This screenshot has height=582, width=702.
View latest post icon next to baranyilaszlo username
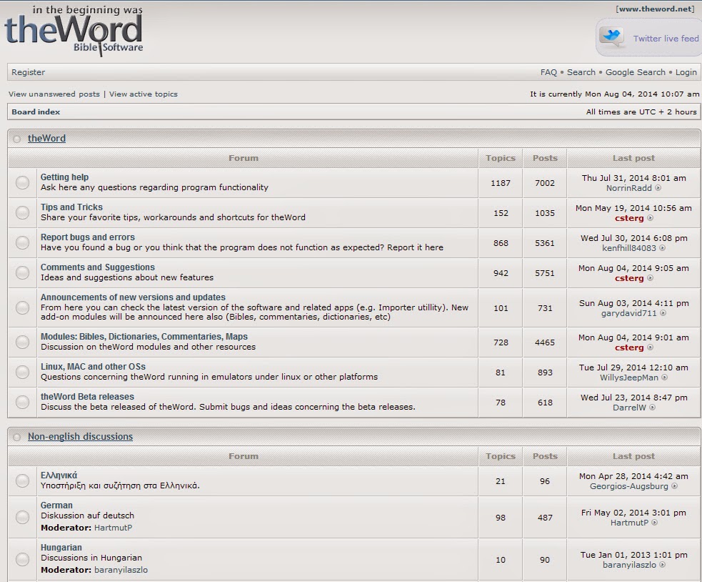coord(663,565)
